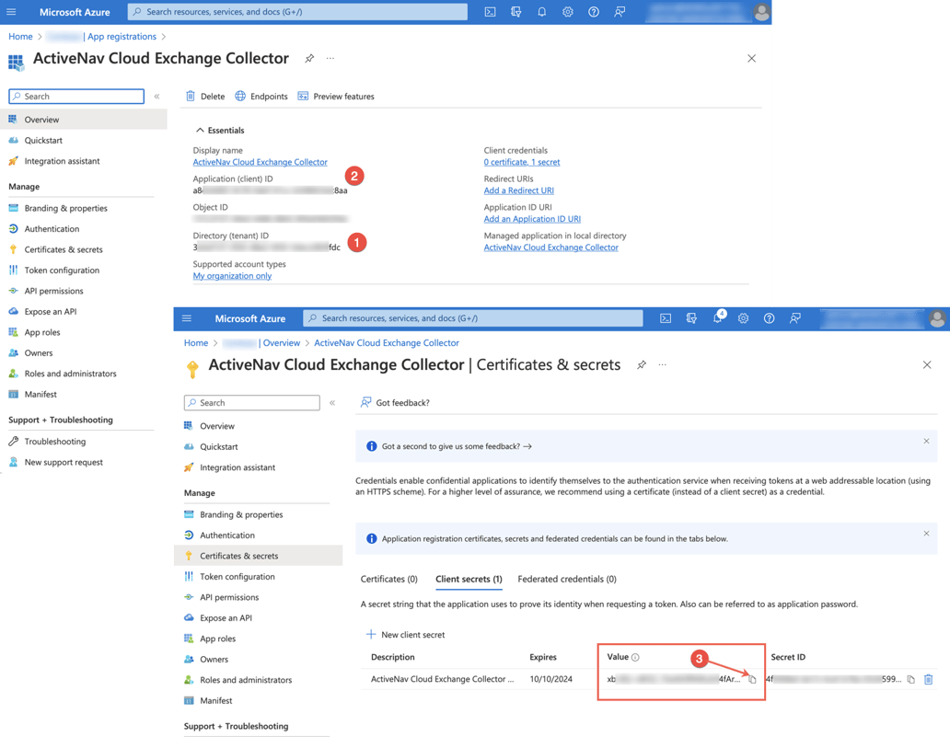Open Endpoints from the toolbar

[x=264, y=96]
